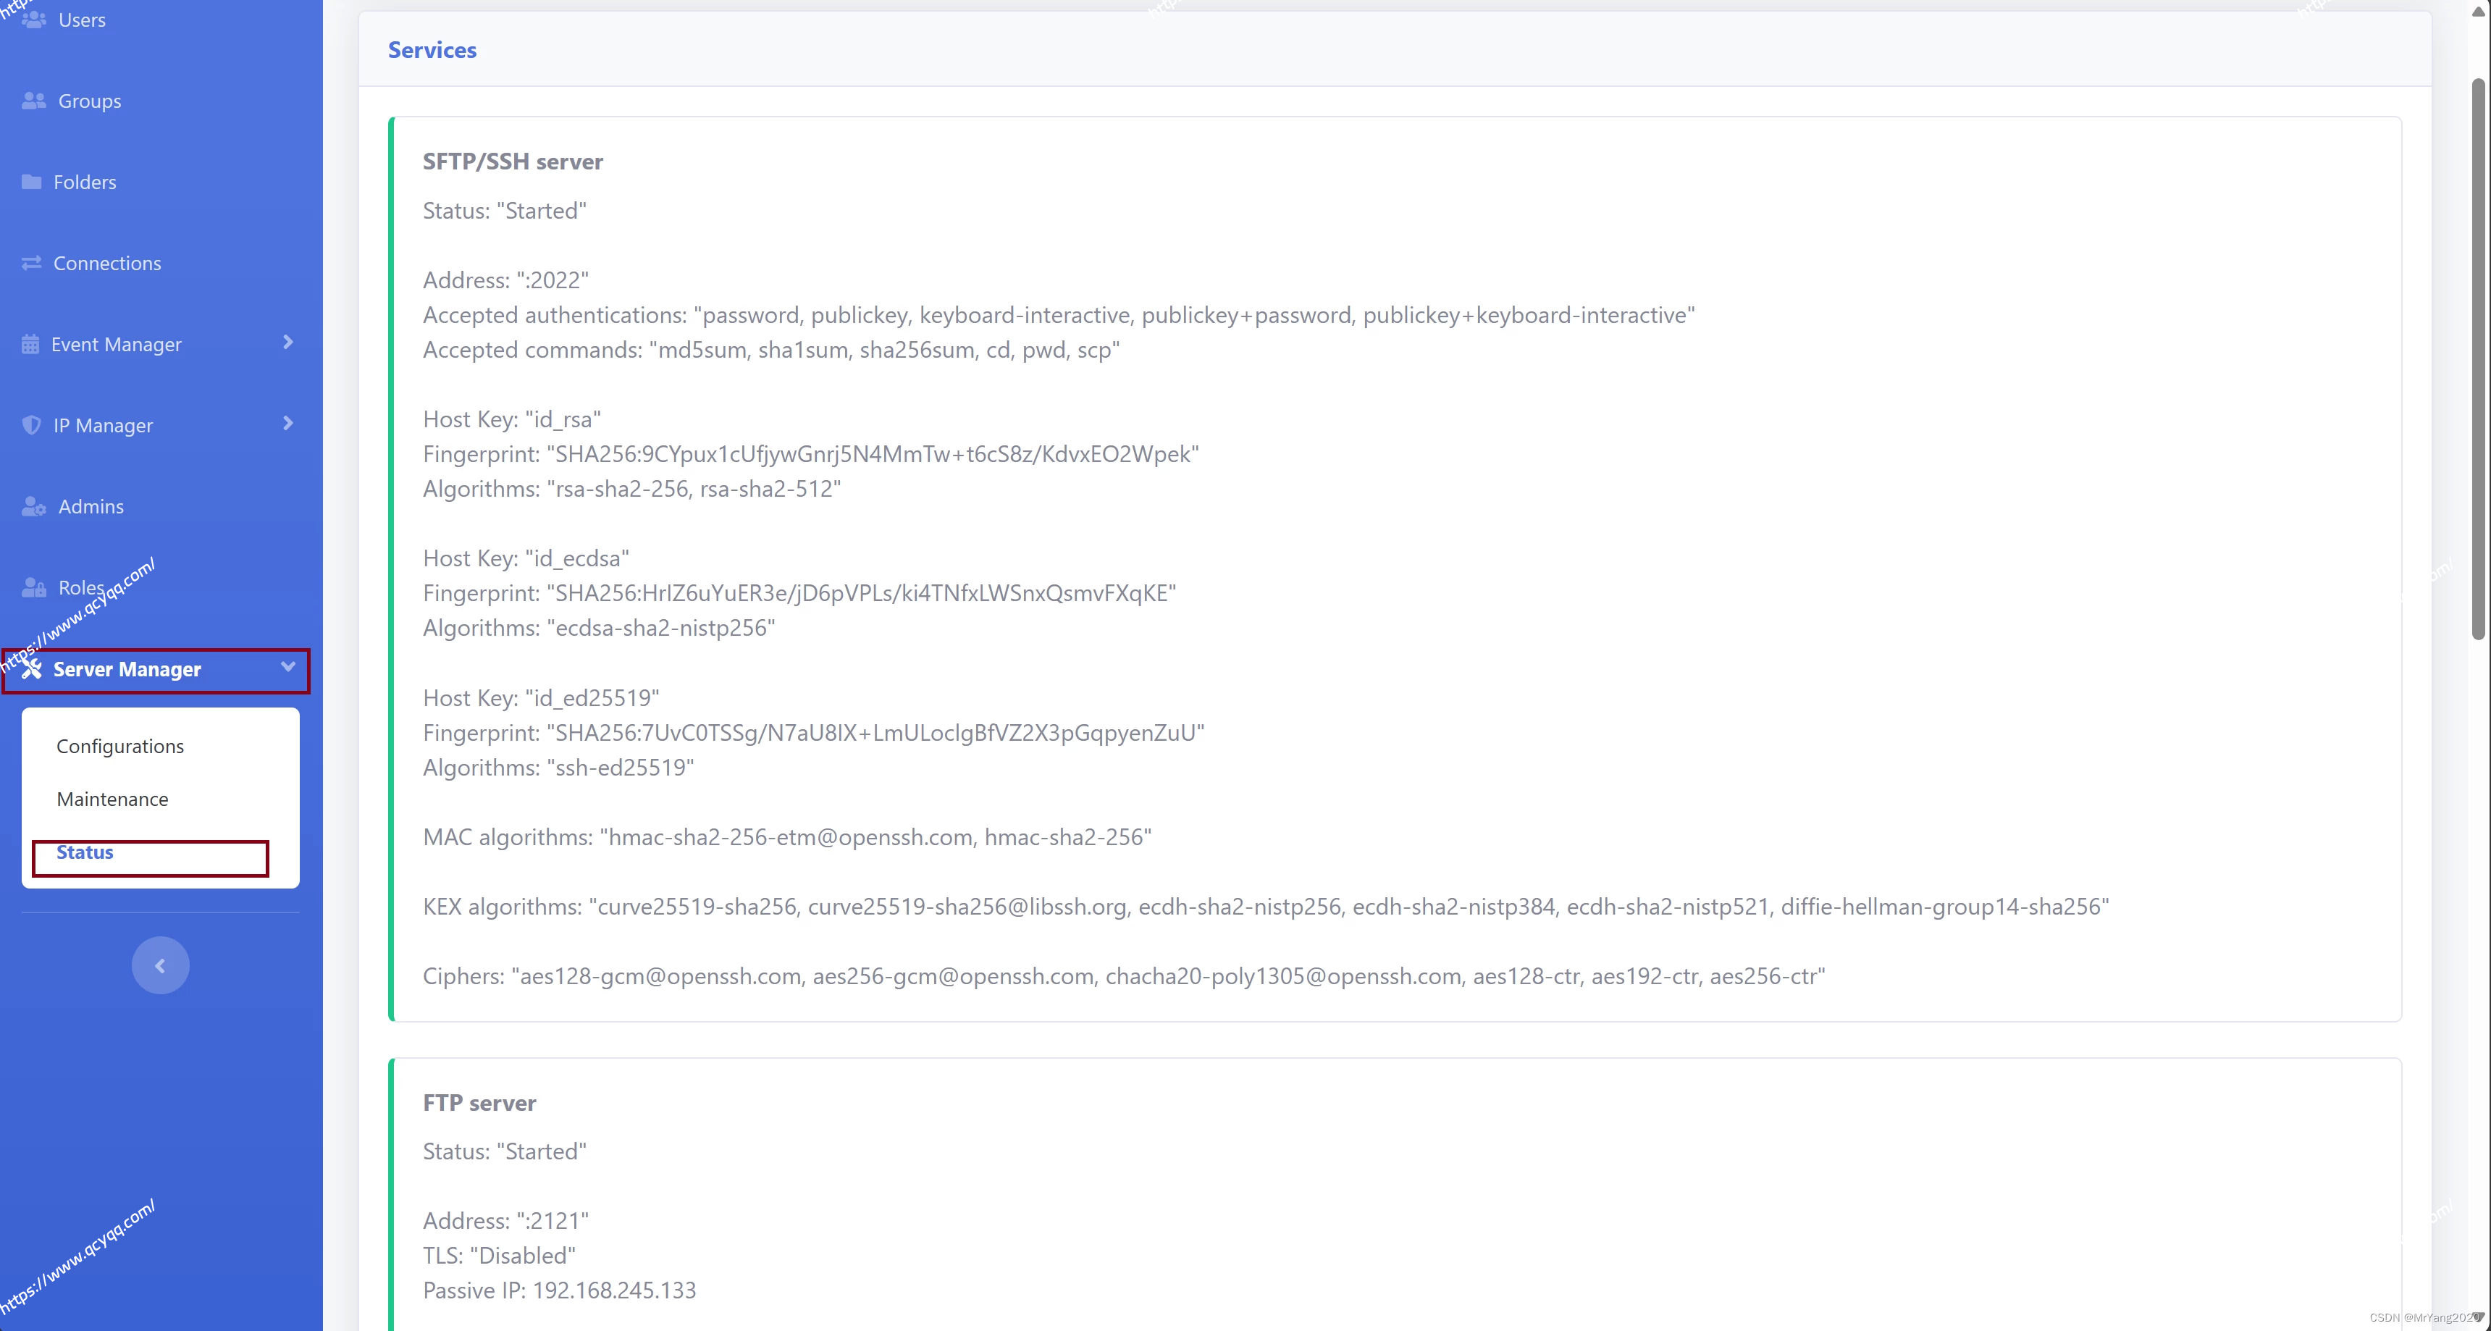Go to the Connections page
2491x1331 pixels.
[107, 263]
